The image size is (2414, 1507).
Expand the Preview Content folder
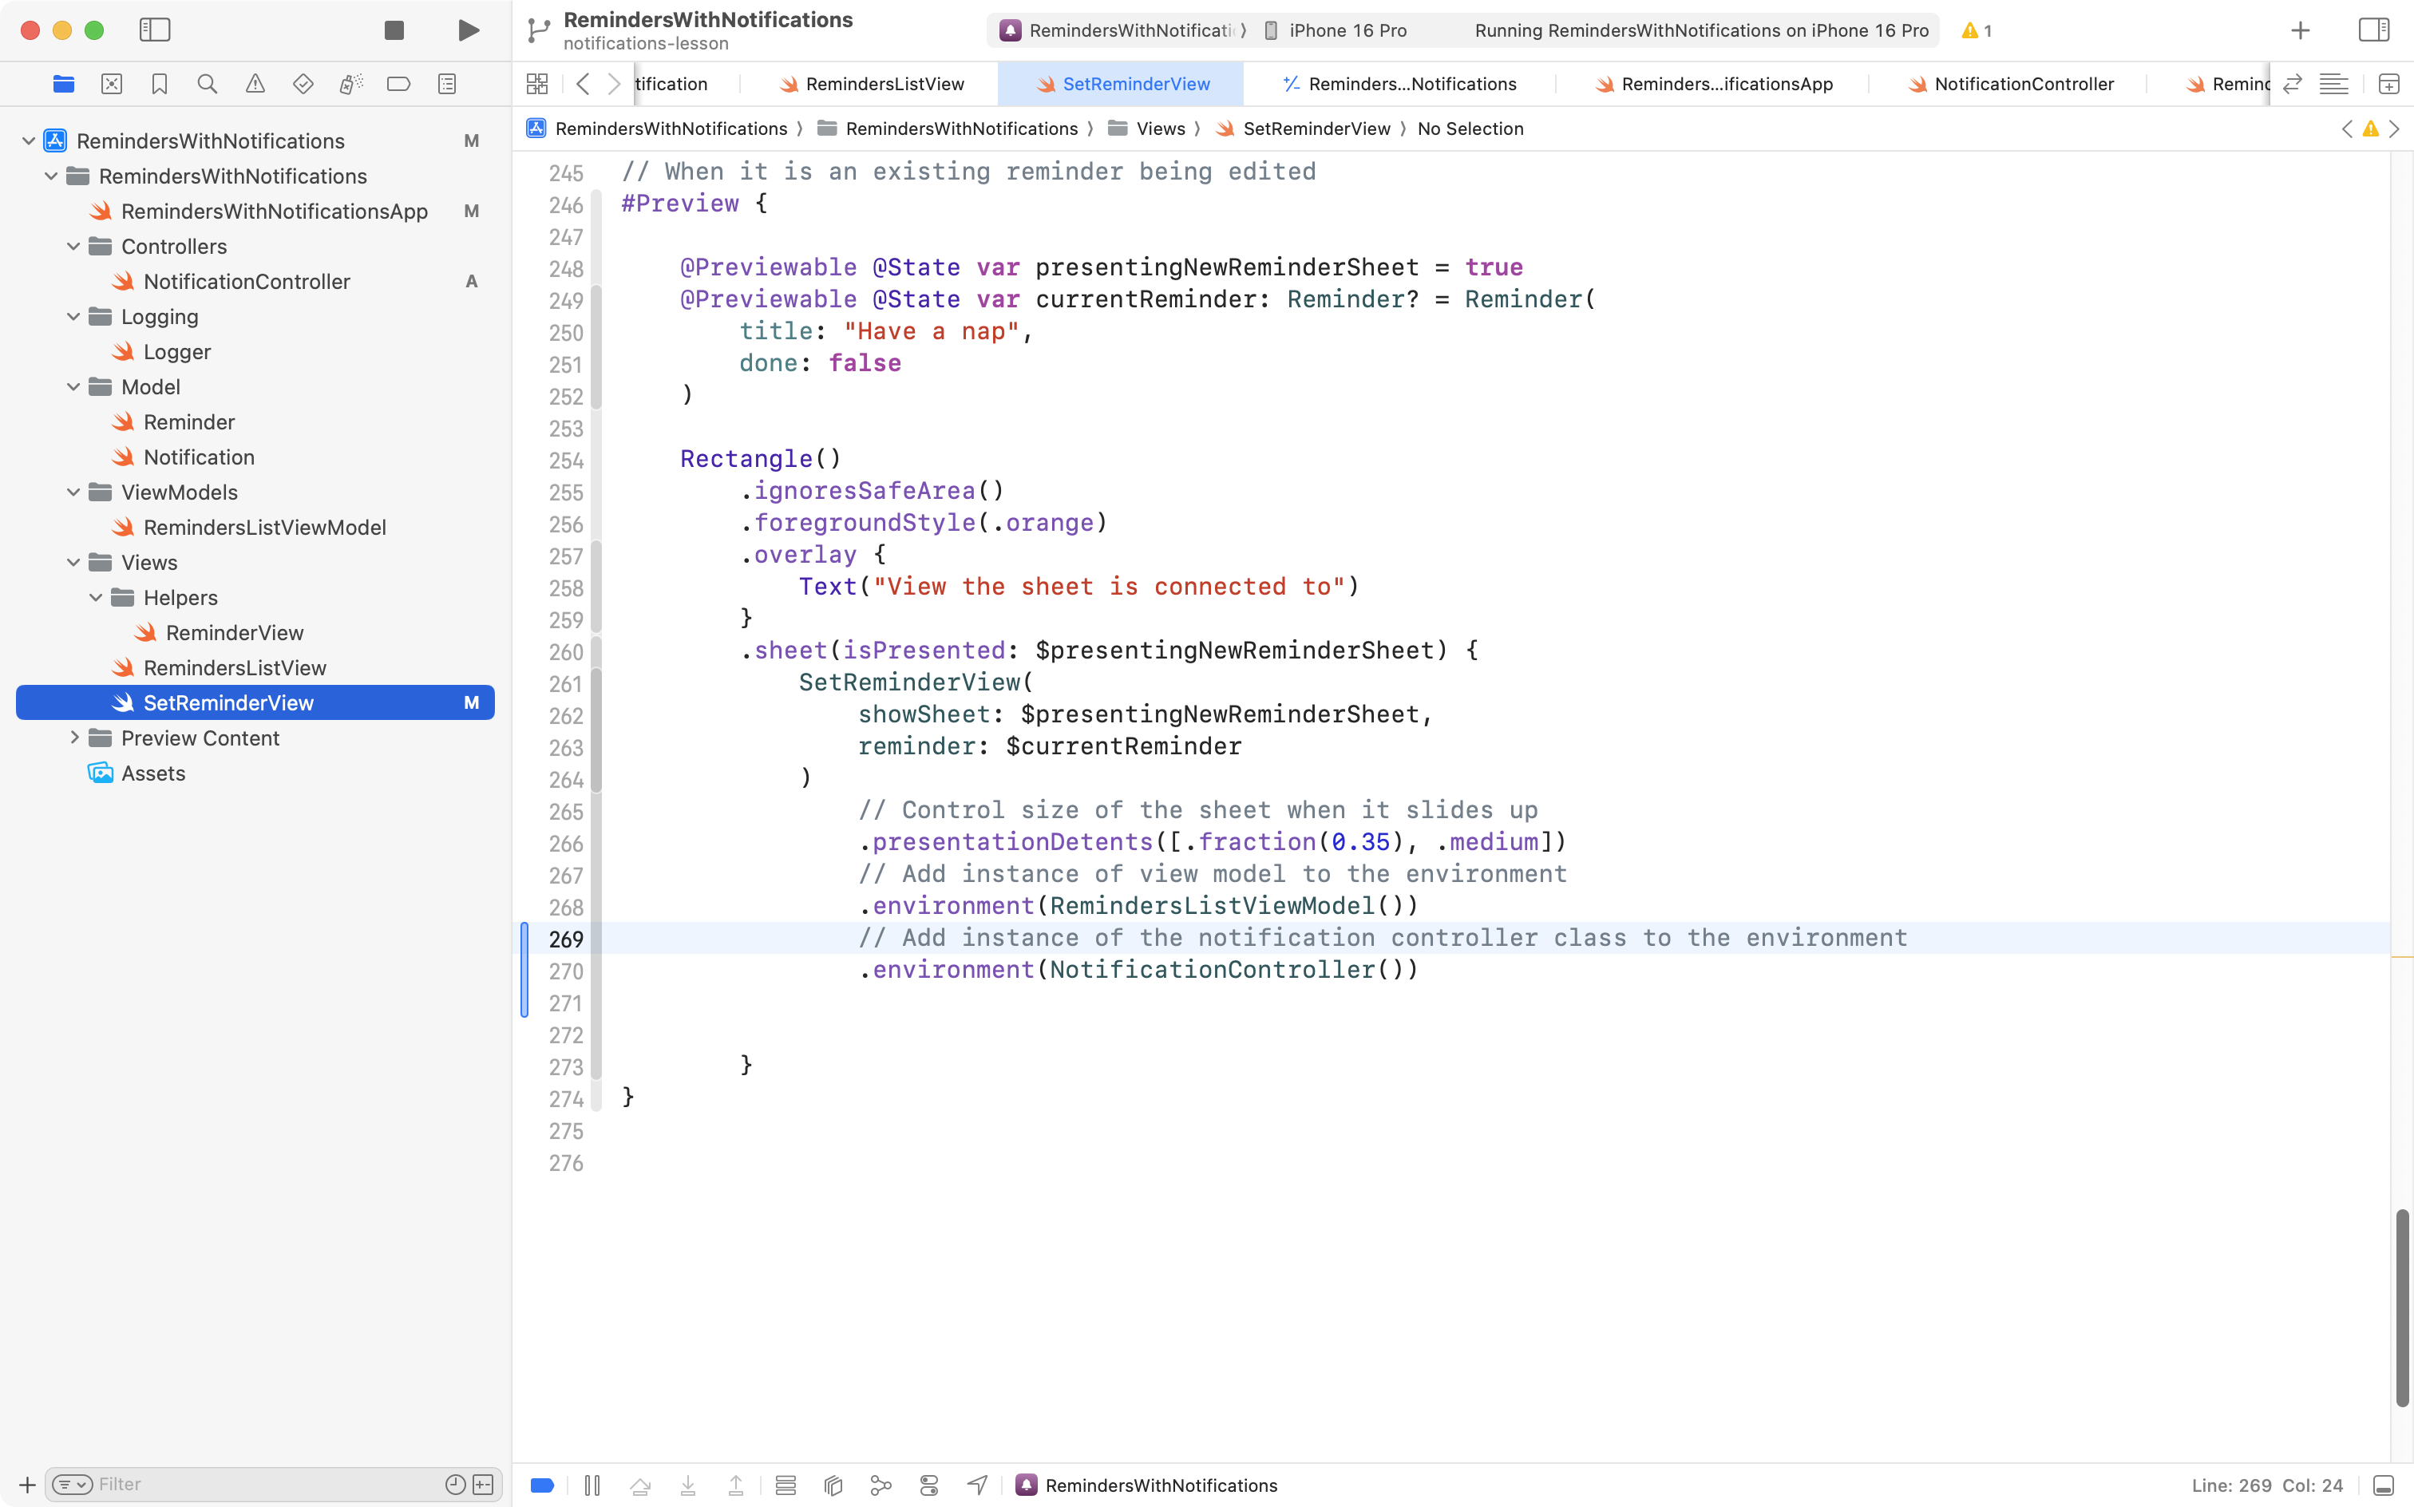pos(73,738)
